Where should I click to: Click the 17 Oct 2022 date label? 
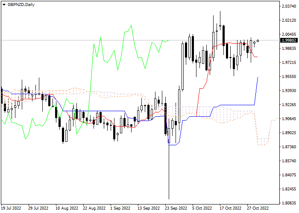(231, 208)
